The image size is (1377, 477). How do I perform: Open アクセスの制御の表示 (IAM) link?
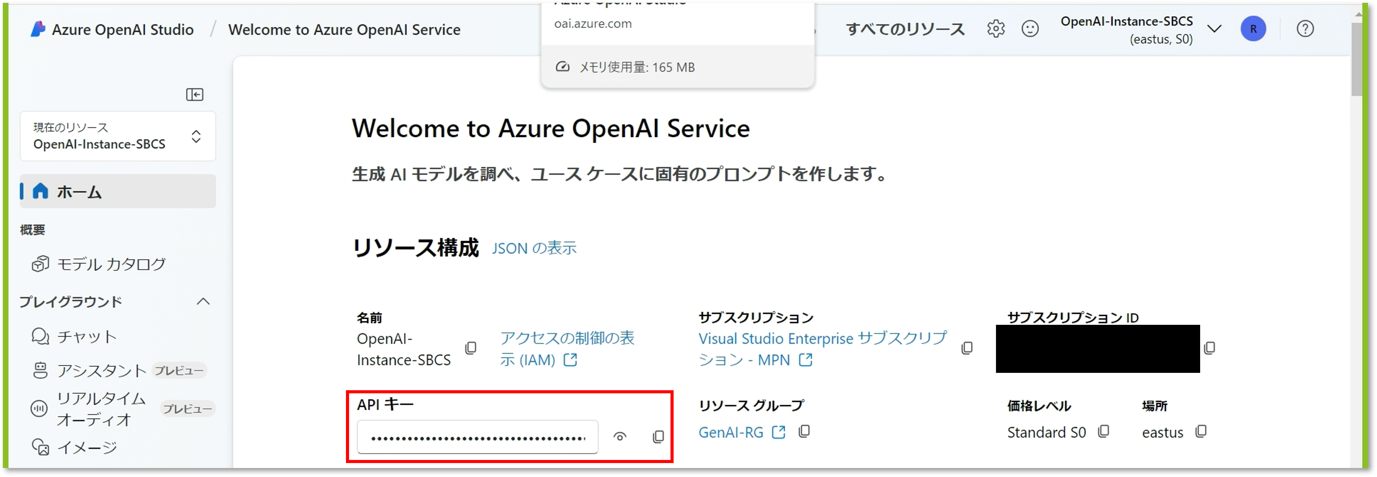pyautogui.click(x=567, y=349)
